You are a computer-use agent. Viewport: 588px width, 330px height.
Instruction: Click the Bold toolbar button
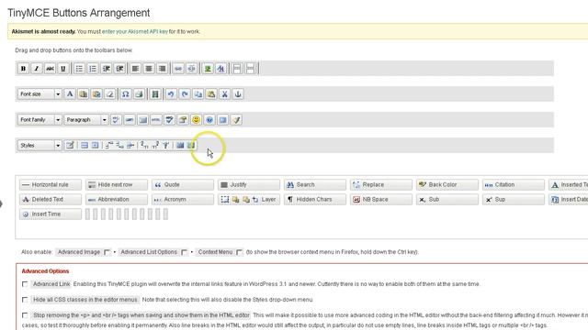pos(23,69)
